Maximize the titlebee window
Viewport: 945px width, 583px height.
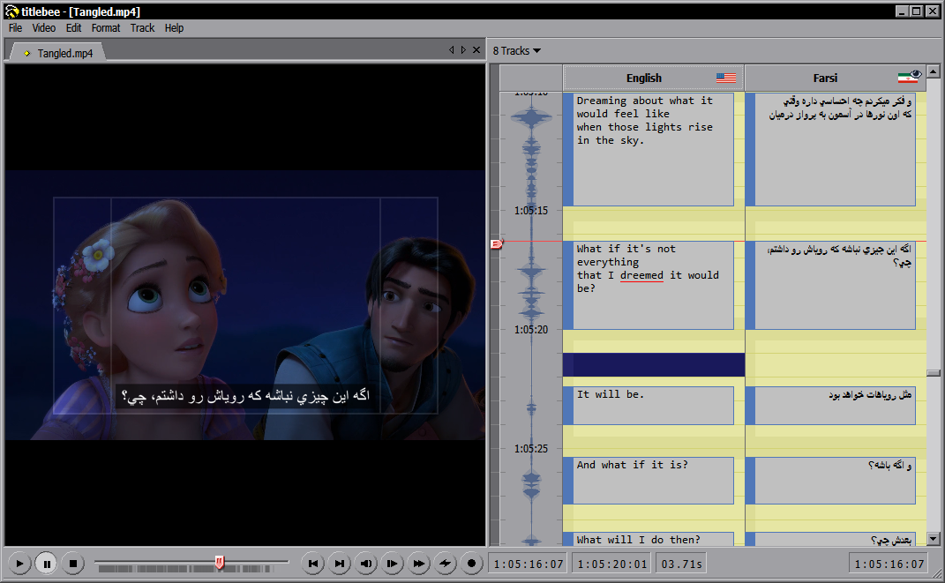click(x=916, y=11)
